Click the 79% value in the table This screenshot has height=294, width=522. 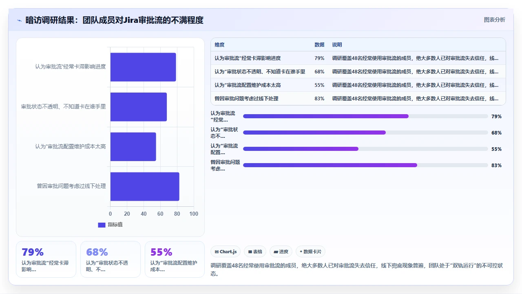[x=319, y=58]
